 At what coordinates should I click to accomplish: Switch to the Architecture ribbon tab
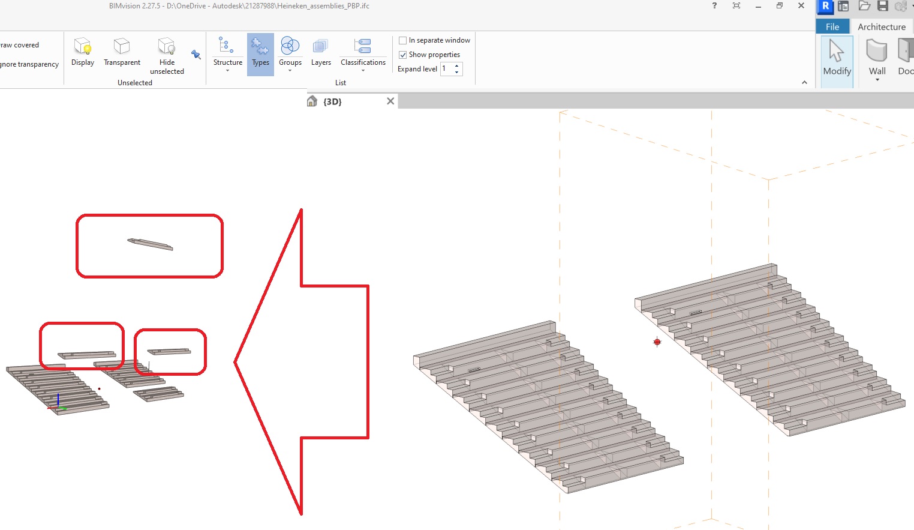coord(882,26)
